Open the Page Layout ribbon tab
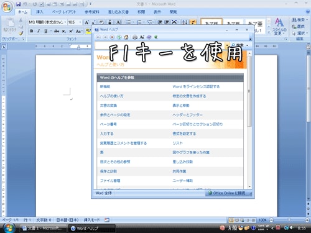The image size is (311, 233). (x=64, y=12)
